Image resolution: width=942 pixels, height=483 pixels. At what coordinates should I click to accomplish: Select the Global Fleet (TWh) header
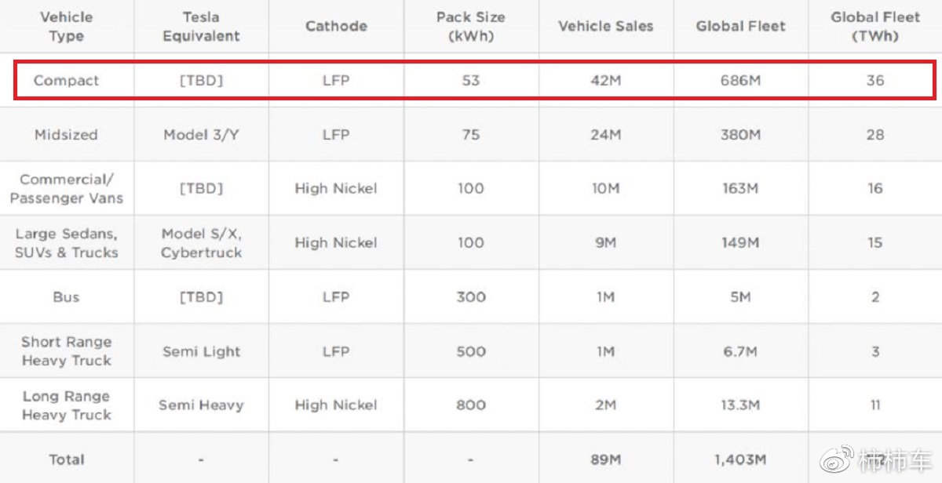pos(875,26)
